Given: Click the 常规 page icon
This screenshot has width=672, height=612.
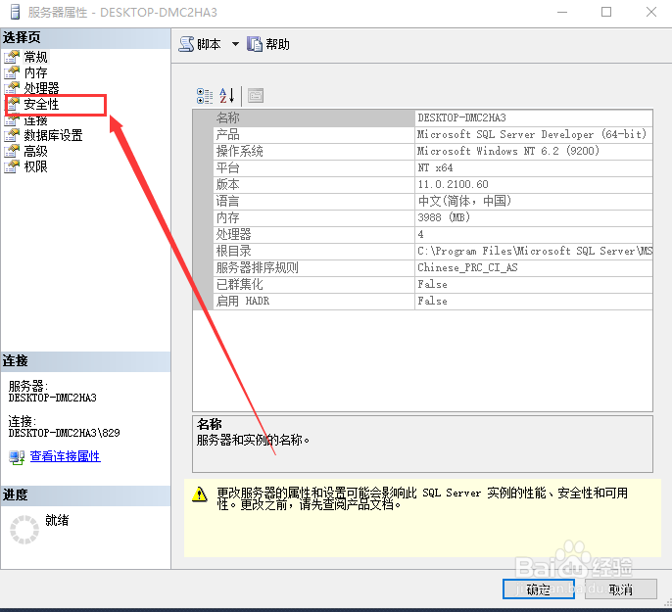Looking at the screenshot, I should point(12,57).
